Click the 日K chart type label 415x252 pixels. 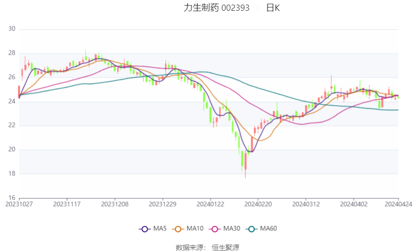[x=273, y=8]
